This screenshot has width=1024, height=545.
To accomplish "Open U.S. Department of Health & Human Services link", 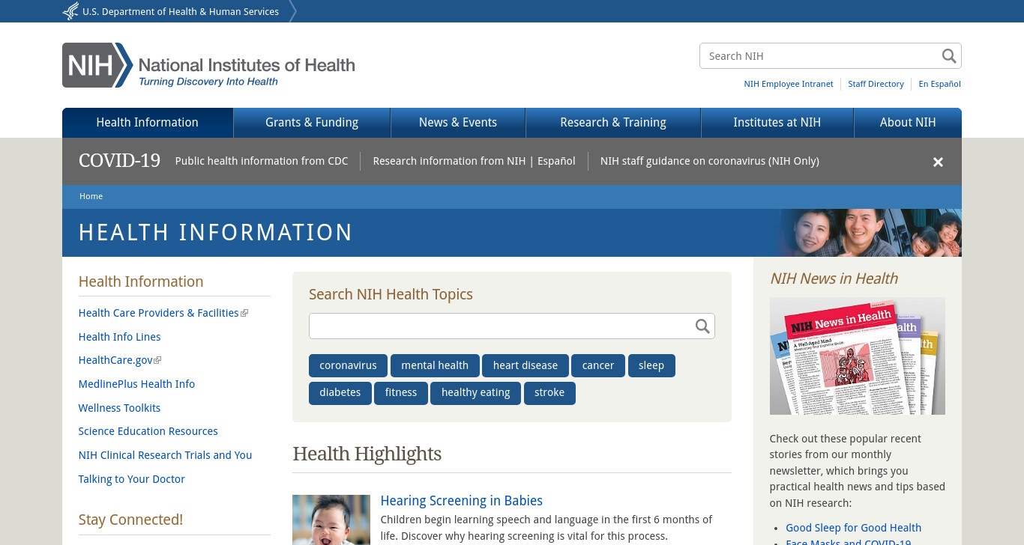I will click(x=181, y=11).
